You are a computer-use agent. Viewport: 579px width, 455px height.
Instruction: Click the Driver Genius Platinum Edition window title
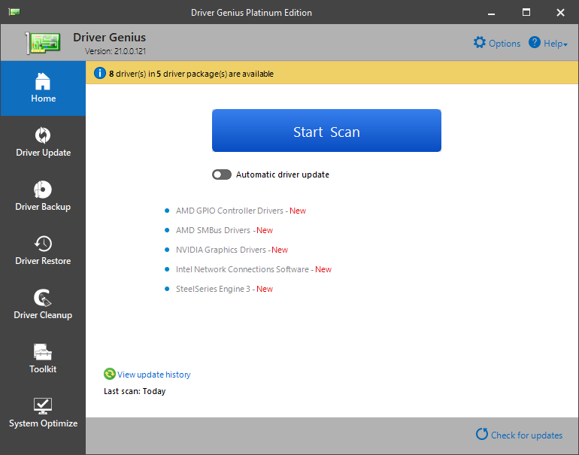(251, 13)
